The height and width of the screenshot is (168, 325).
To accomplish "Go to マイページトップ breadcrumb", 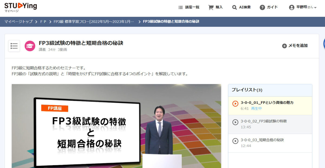I will [x=18, y=22].
